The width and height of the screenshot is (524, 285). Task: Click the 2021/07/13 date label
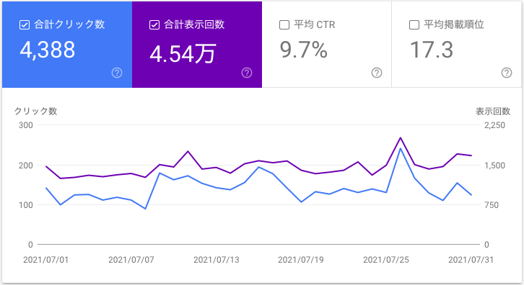click(x=217, y=260)
